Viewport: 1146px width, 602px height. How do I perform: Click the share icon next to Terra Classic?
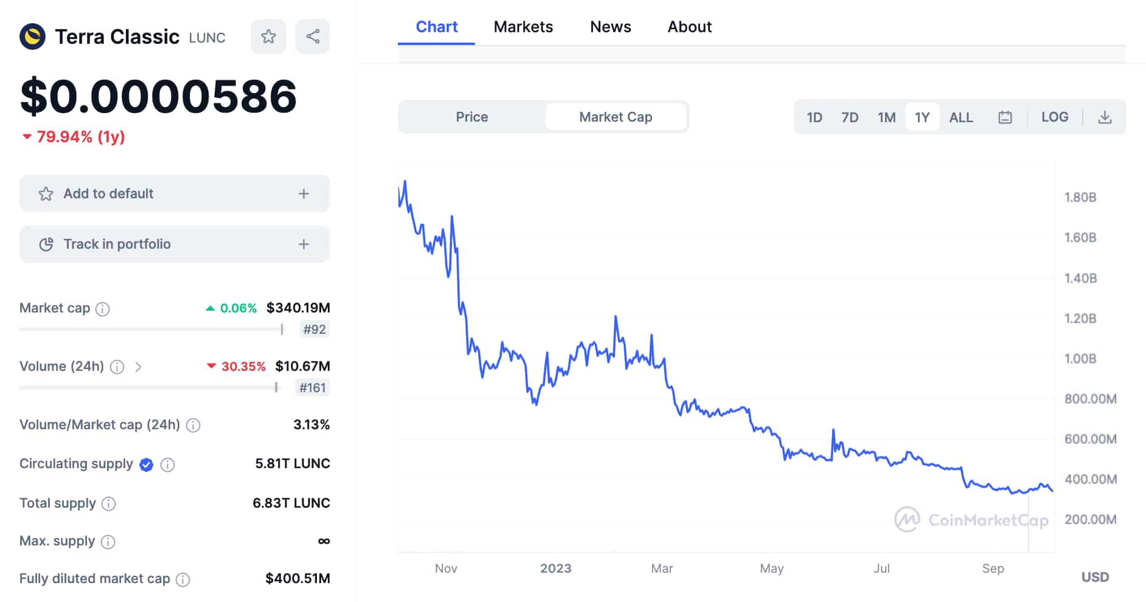(x=313, y=36)
